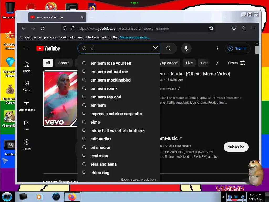The image size is (269, 202).
Task: Click the page vertical scrollbar thumb
Action: click(x=257, y=50)
